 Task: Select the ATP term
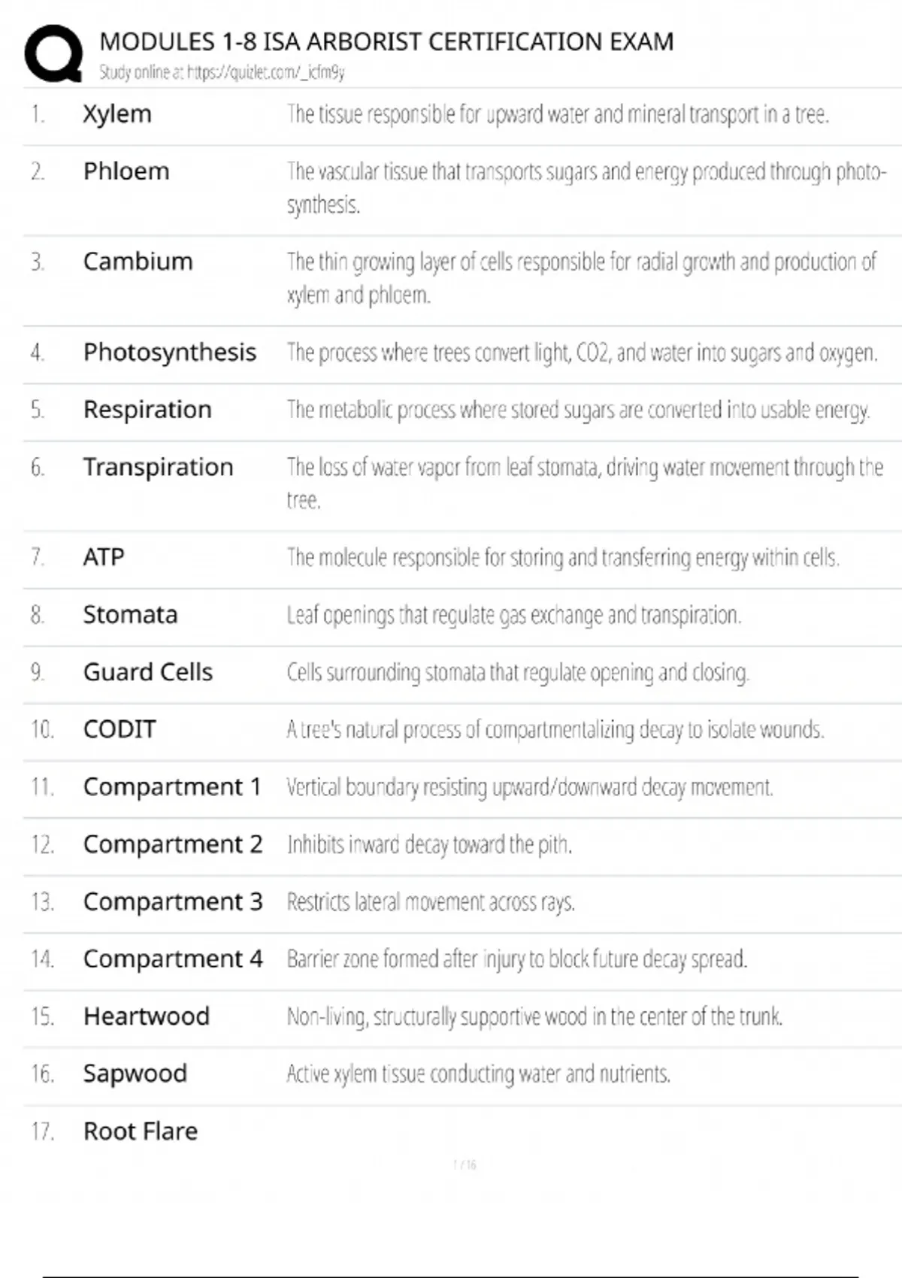click(104, 557)
